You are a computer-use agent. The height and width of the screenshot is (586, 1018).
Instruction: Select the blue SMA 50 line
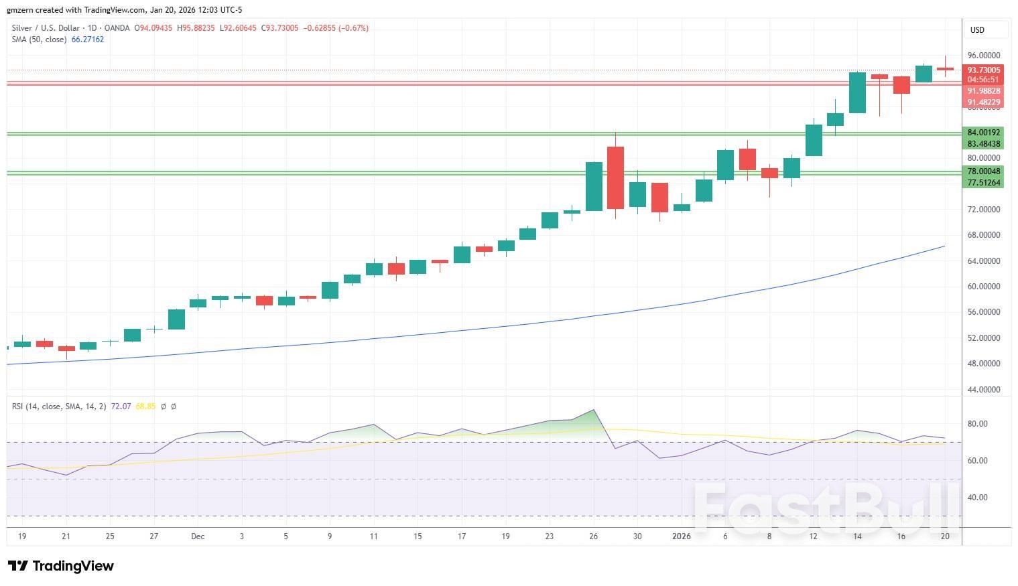pos(469,330)
